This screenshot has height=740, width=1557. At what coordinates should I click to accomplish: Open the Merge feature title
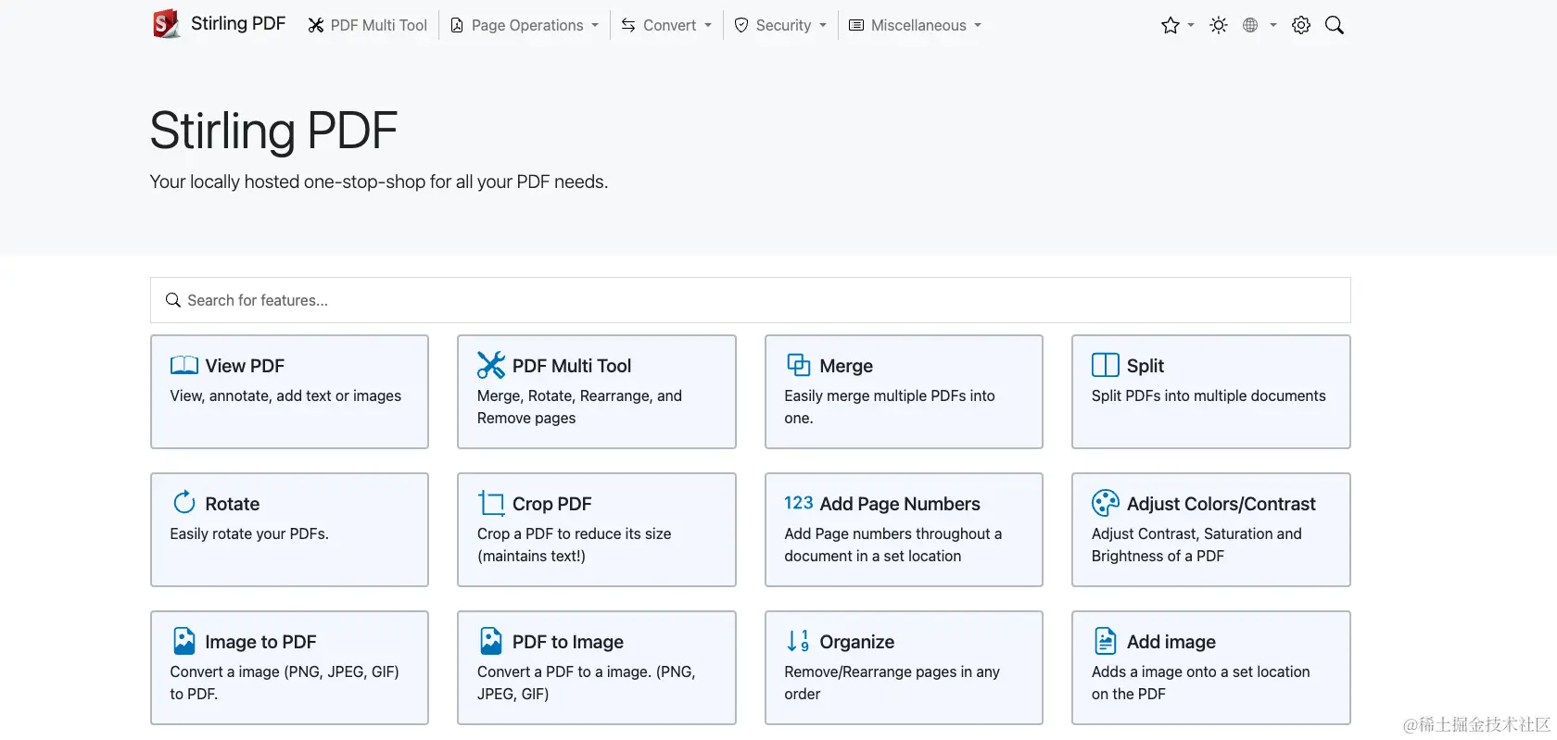846,366
